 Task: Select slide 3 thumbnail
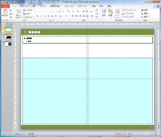coord(8,44)
